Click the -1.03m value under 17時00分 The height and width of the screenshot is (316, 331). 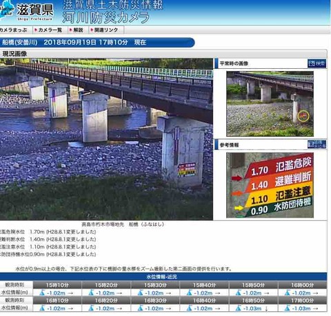click(301, 308)
